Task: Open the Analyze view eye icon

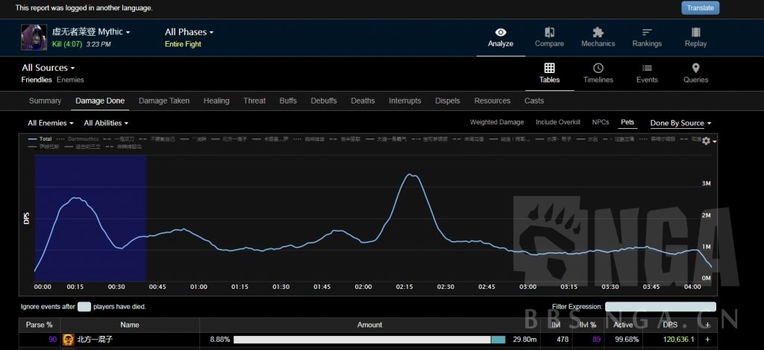Action: [x=501, y=33]
